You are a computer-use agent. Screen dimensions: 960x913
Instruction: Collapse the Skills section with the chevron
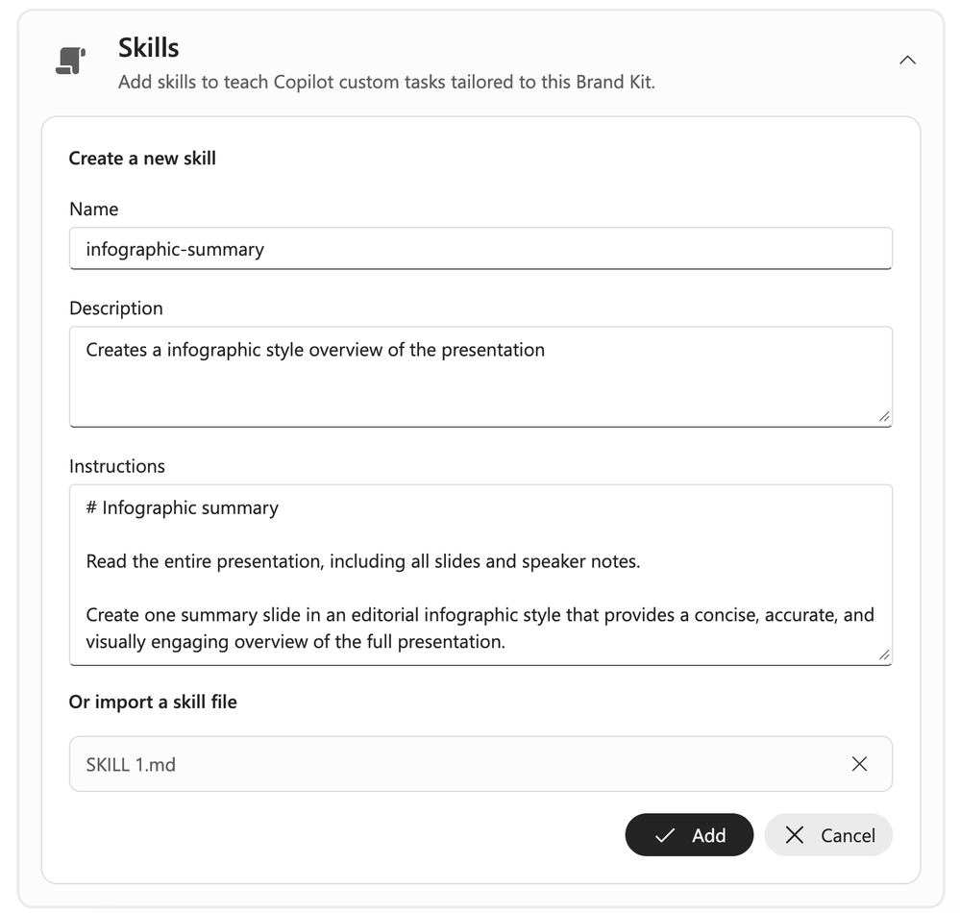point(907,60)
